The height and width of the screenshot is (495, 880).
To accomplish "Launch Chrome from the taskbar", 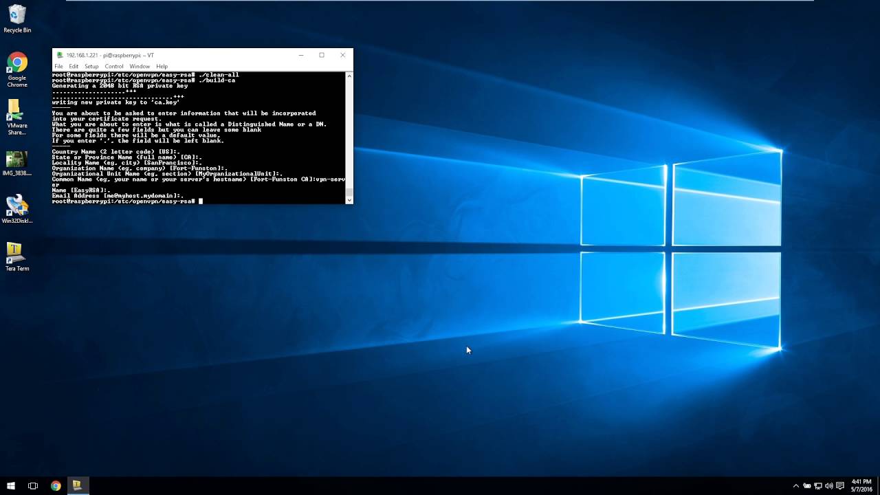I will 56,485.
